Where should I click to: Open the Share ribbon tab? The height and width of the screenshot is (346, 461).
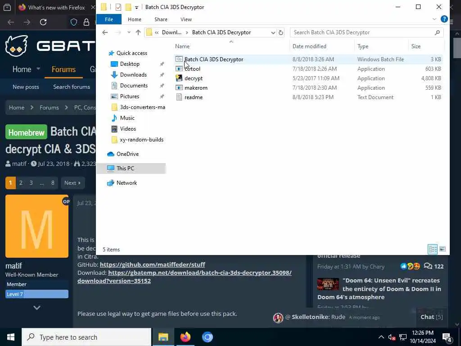tap(161, 19)
